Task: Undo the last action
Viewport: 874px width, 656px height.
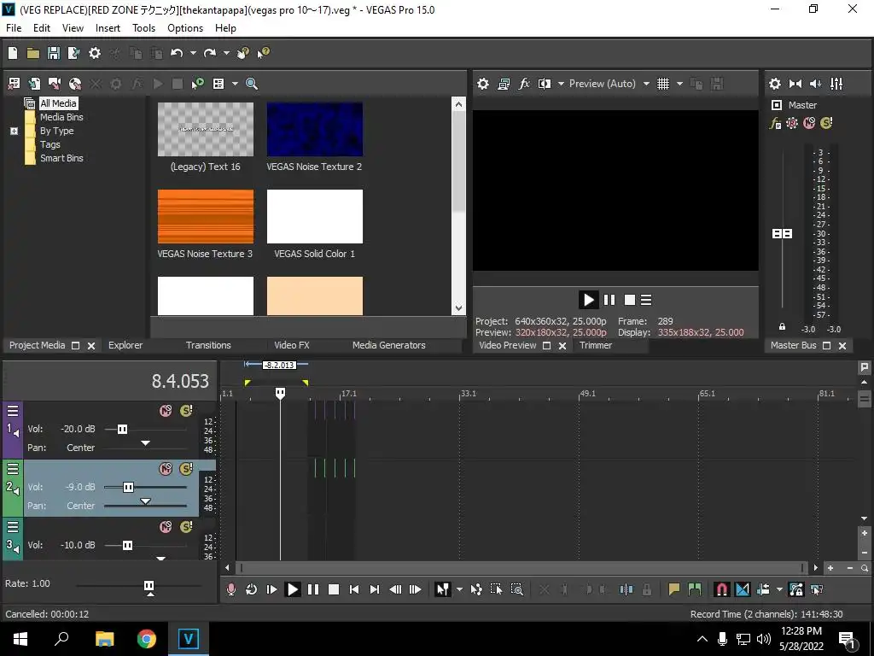Action: point(177,53)
